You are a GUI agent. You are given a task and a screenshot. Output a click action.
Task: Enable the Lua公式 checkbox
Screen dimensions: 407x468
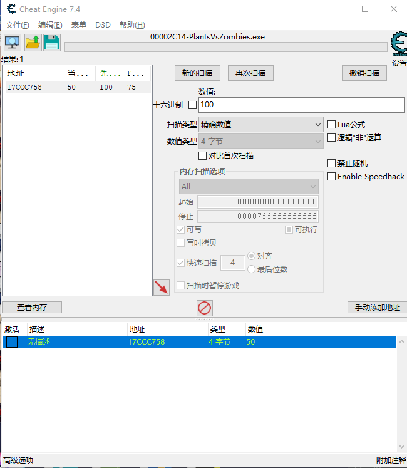click(x=332, y=125)
